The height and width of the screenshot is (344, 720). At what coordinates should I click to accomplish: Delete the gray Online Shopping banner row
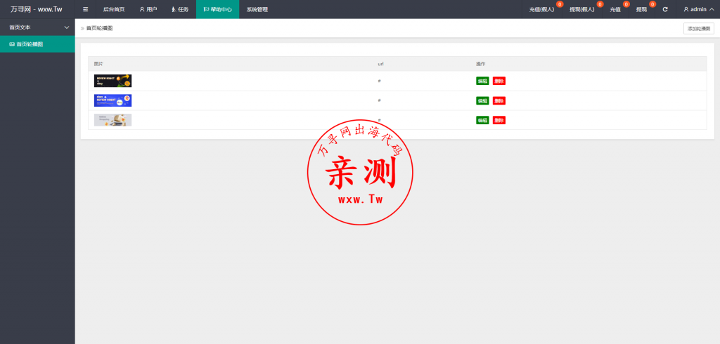(x=499, y=120)
